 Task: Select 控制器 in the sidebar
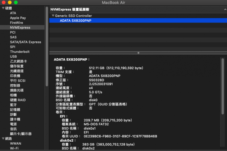(x=15, y=86)
